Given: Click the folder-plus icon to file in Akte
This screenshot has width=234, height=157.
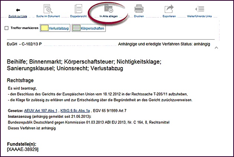Looking at the screenshot, I should [109, 8].
